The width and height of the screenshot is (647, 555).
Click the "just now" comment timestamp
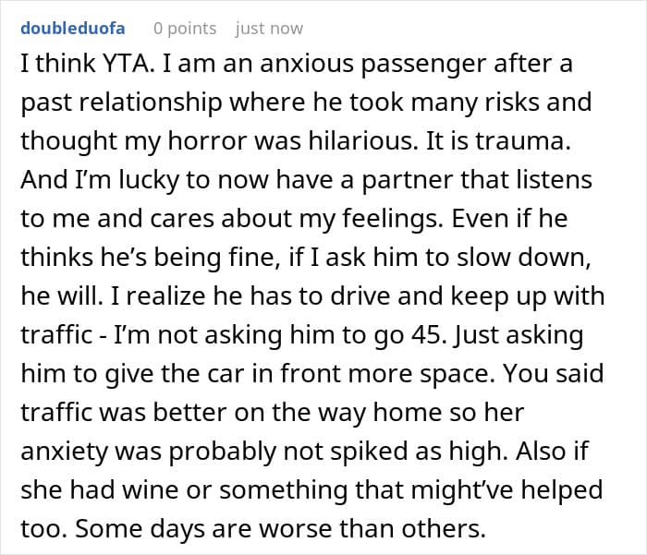pyautogui.click(x=269, y=29)
